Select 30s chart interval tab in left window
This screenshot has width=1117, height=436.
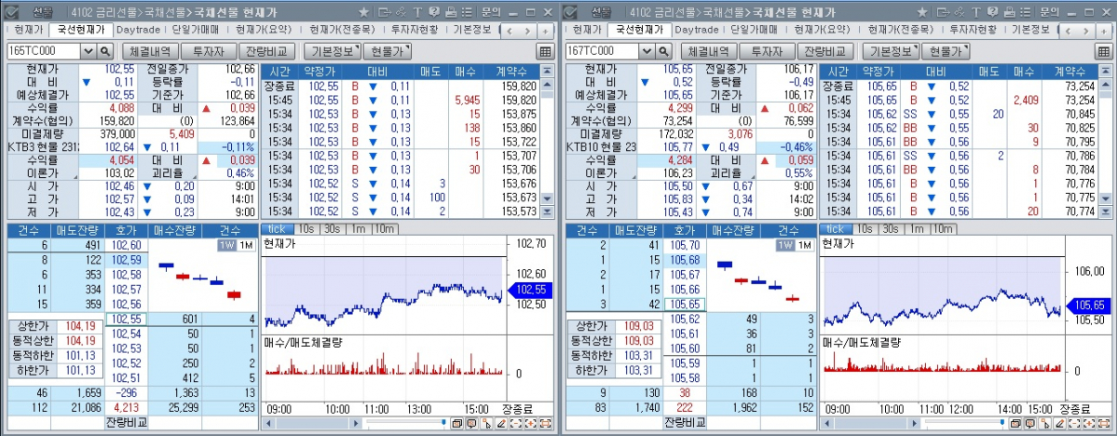tap(331, 228)
